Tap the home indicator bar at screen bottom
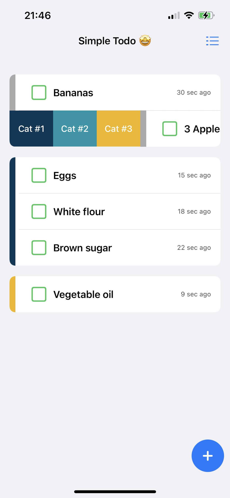 click(115, 491)
